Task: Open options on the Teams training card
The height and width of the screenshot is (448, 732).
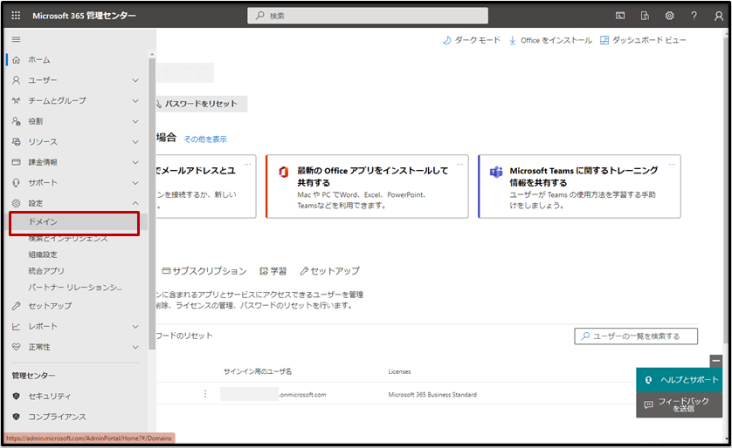Action: 673,164
